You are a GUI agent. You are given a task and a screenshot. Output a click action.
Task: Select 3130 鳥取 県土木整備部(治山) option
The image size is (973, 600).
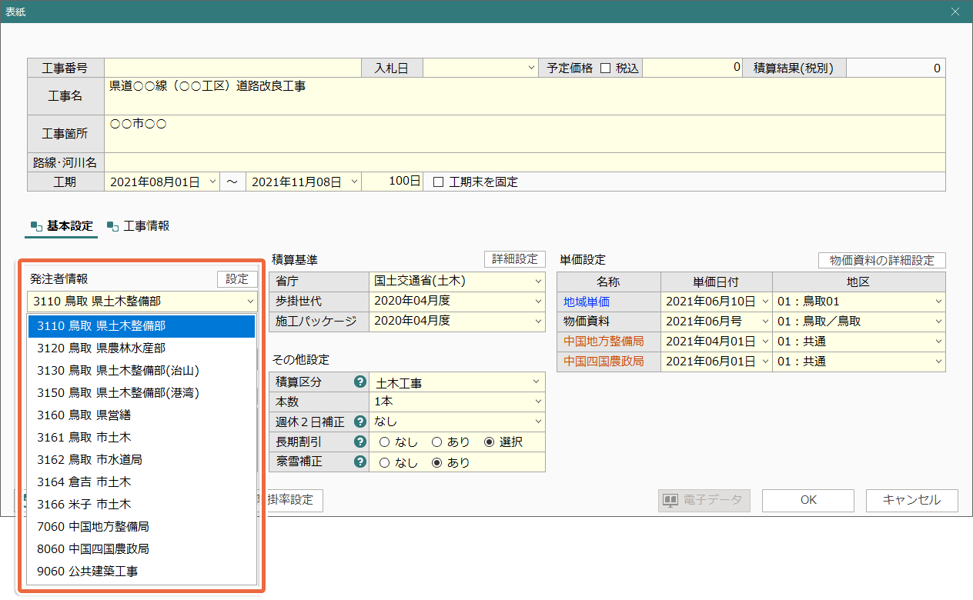[142, 371]
